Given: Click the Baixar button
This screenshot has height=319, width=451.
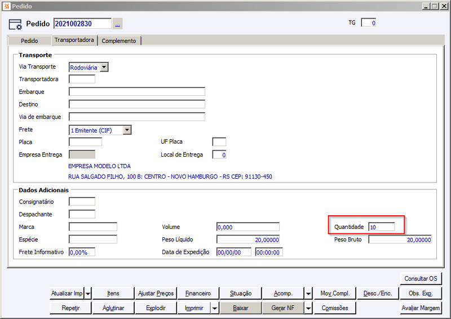Looking at the screenshot, I should tap(241, 308).
